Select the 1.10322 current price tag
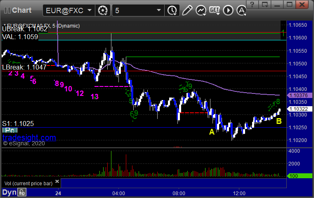 [300, 109]
